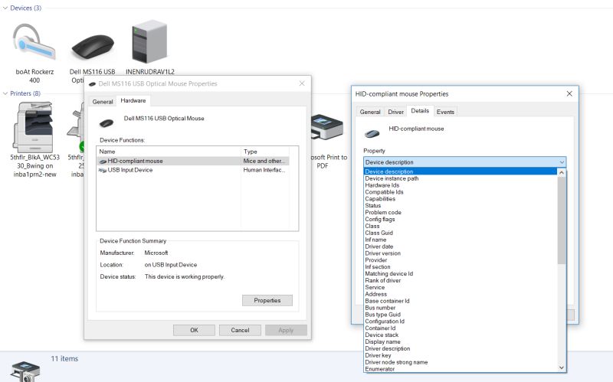This screenshot has width=613, height=382.
Task: Click OK in Dell MS116 Properties
Action: 194,330
